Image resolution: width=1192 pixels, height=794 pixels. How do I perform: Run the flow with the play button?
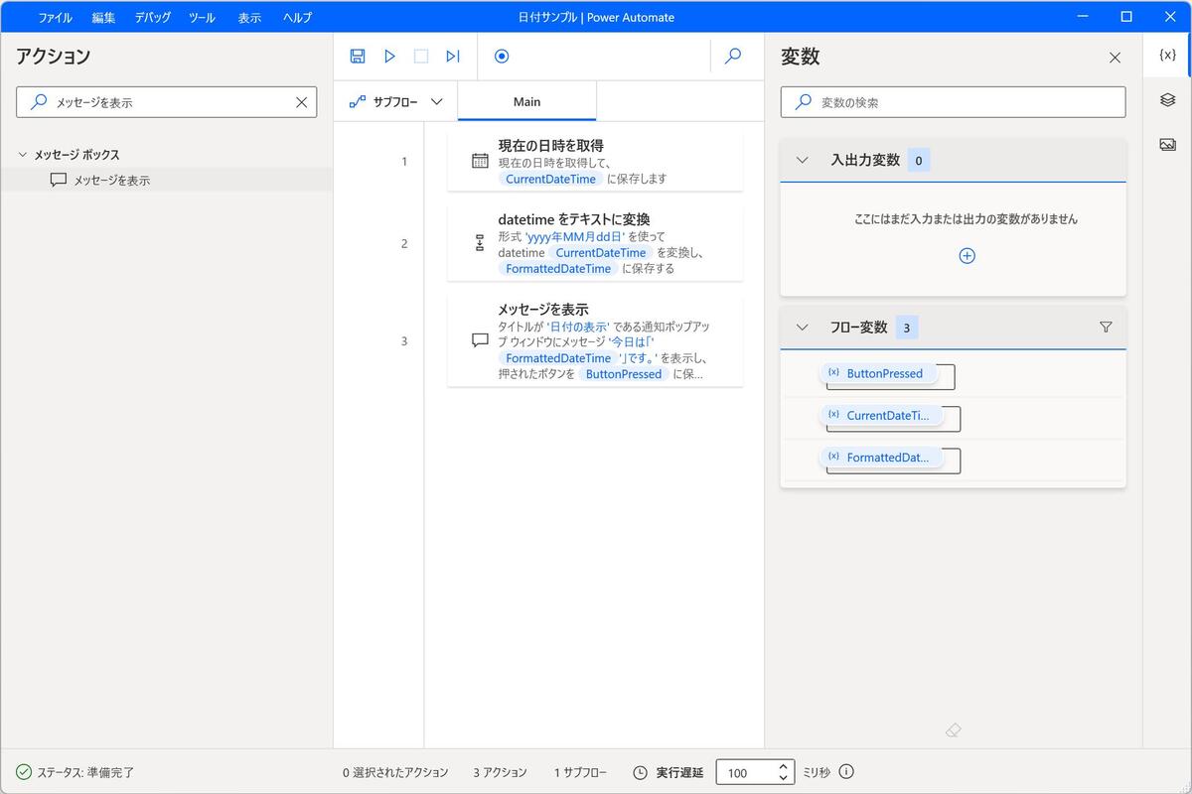(389, 57)
